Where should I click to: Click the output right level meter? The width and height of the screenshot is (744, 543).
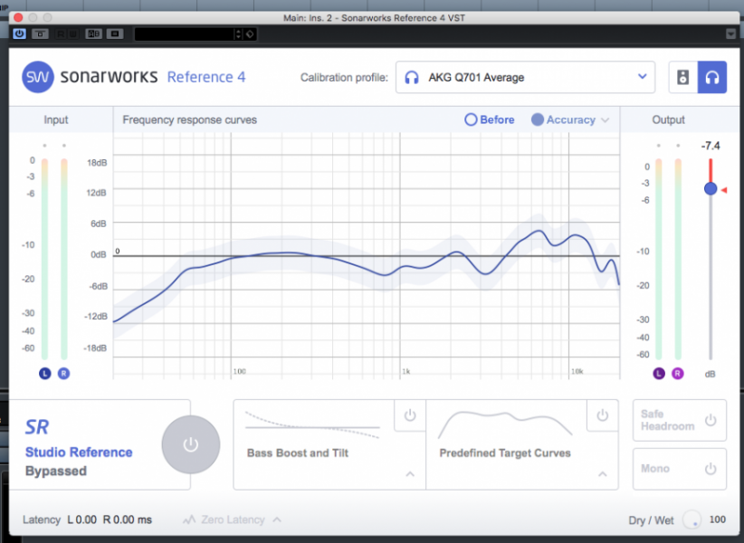point(678,259)
